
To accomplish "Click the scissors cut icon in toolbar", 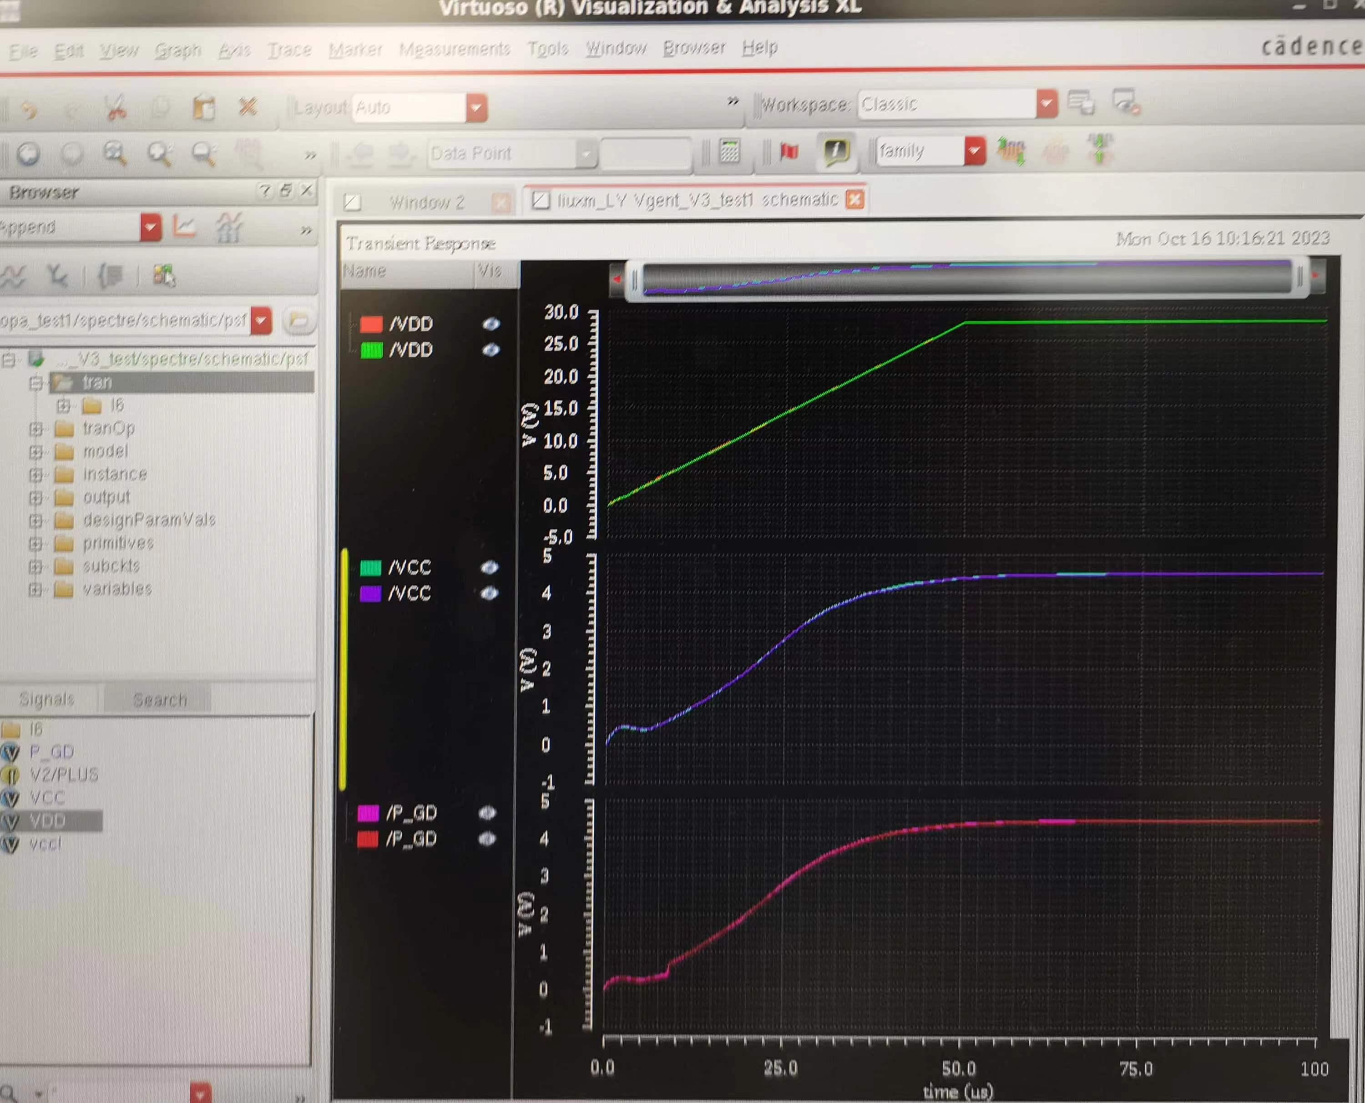I will click(116, 107).
